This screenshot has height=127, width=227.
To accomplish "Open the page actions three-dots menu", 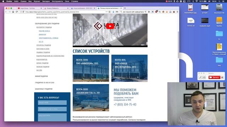I will (x=106, y=12).
